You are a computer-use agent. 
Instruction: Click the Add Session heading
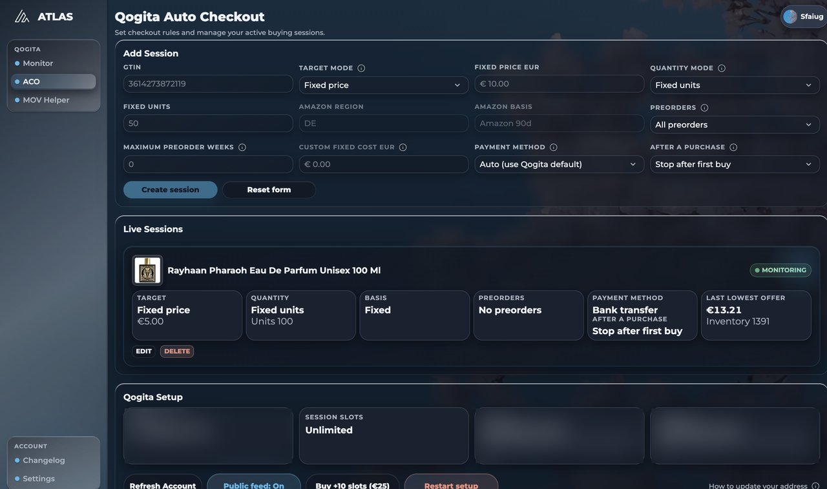coord(151,54)
